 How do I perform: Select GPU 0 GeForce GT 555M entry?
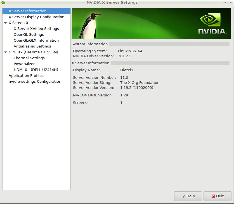coord(33,52)
